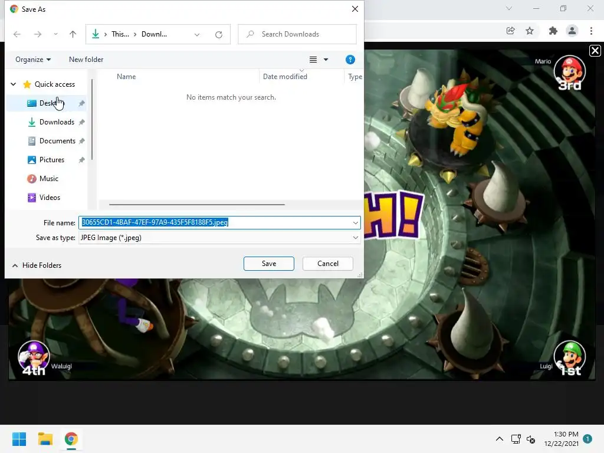This screenshot has width=604, height=453.
Task: Click the Cancel button
Action: [328, 264]
